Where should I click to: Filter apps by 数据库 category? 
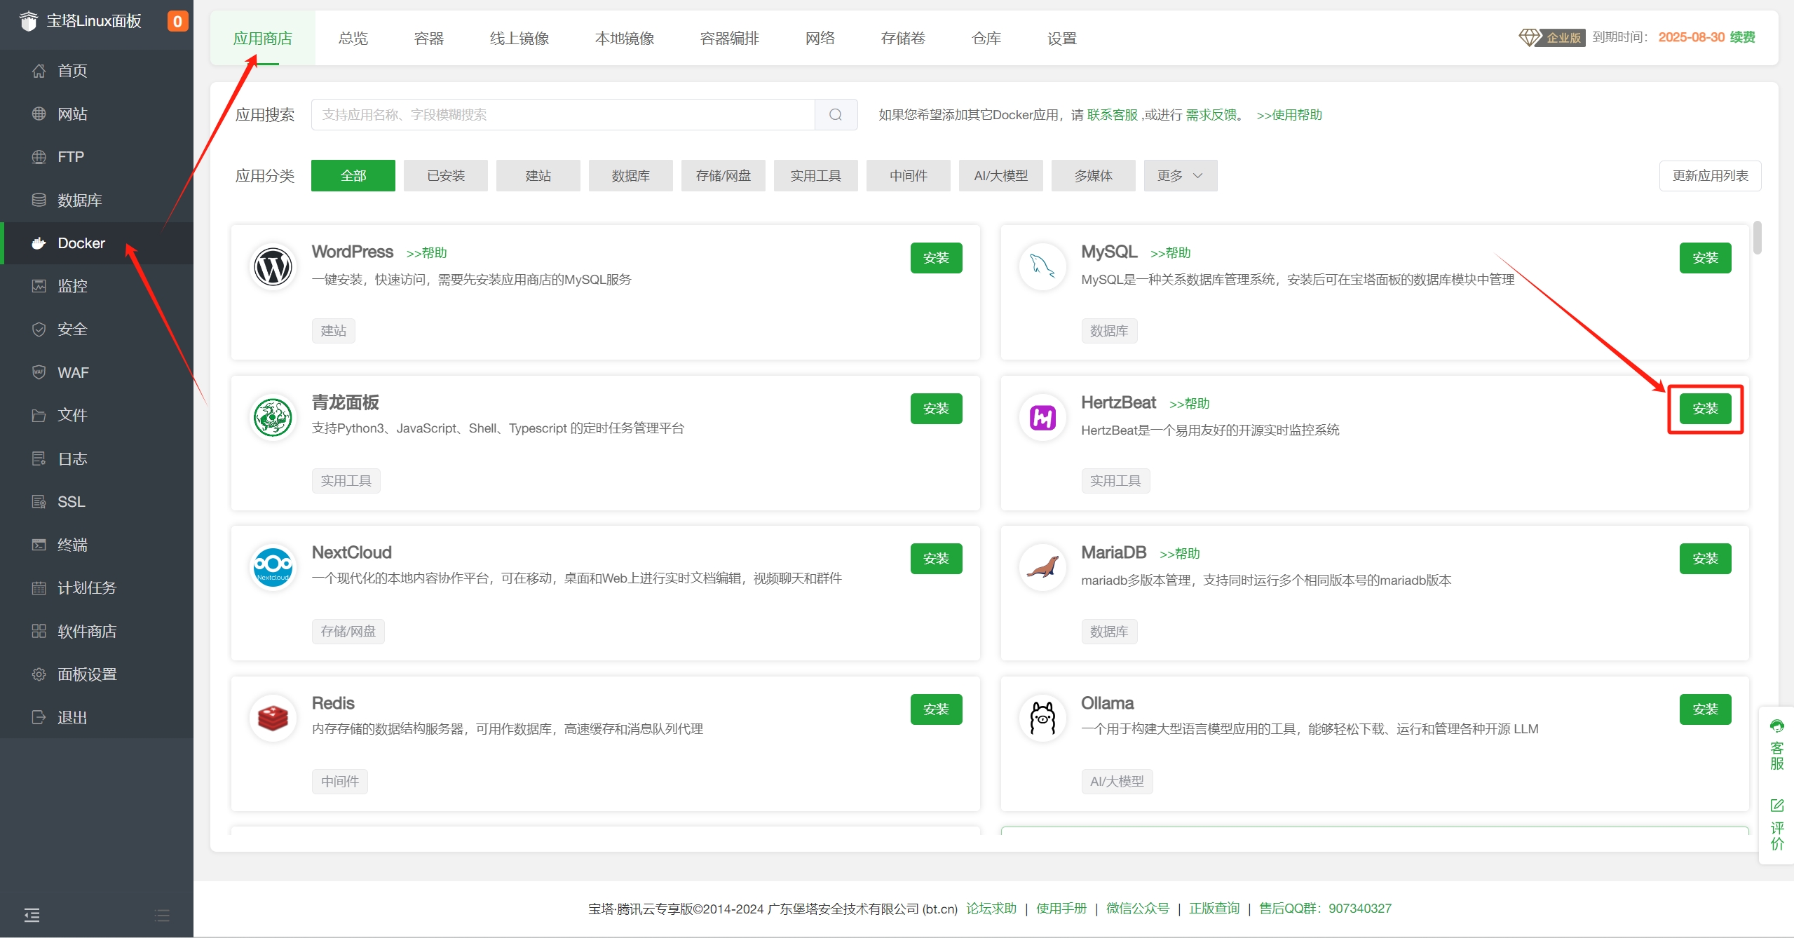point(630,176)
